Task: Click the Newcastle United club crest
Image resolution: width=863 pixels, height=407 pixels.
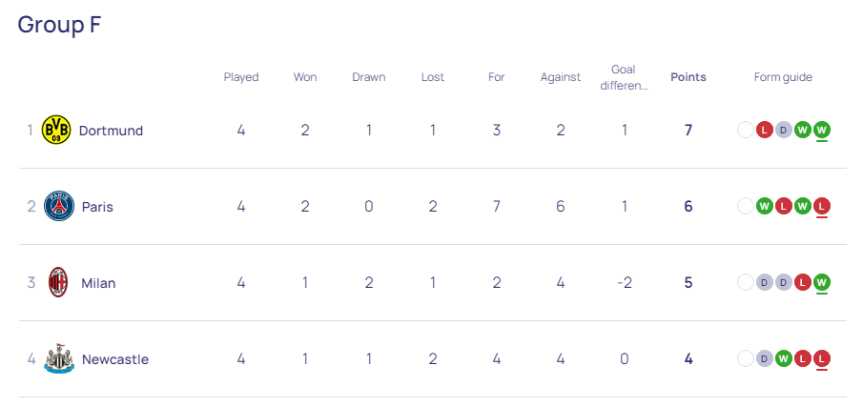Action: tap(59, 358)
